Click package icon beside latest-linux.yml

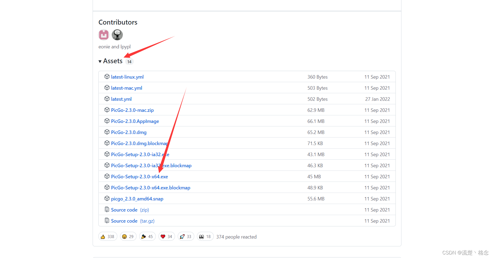107,77
